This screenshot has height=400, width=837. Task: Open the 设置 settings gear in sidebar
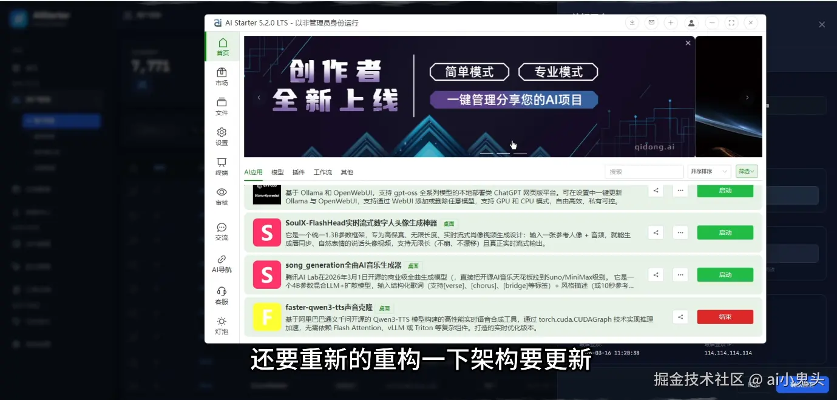pyautogui.click(x=222, y=137)
